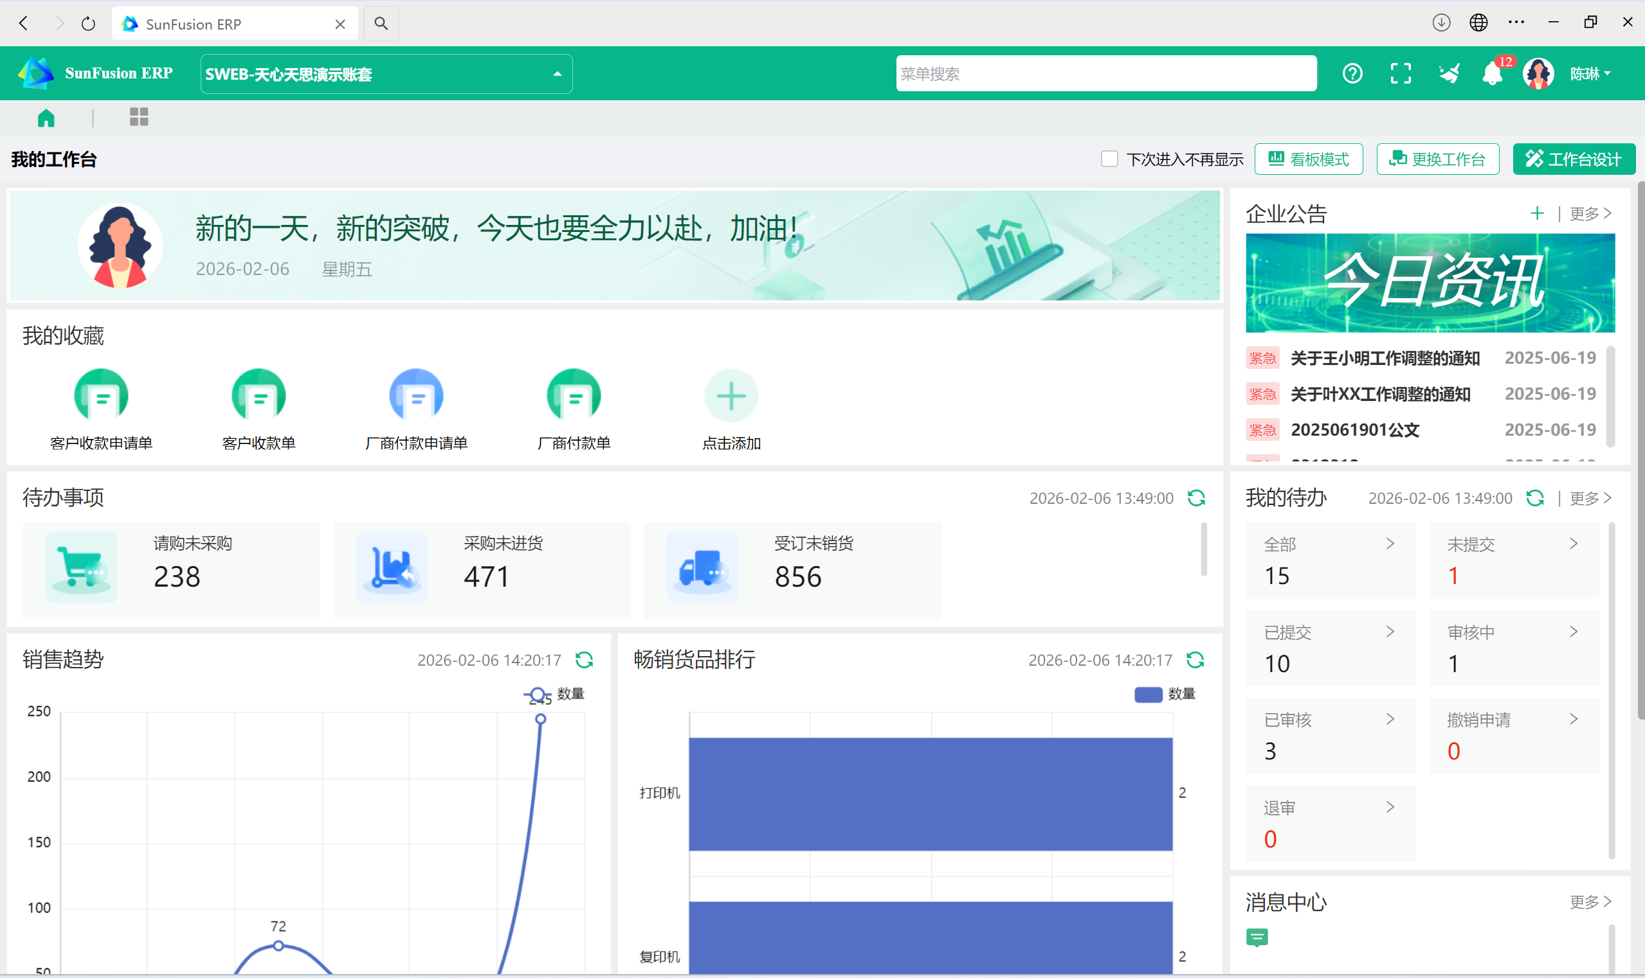Image resolution: width=1645 pixels, height=978 pixels.
Task: Check the 下次进入不再显示 checkbox
Action: click(1109, 159)
